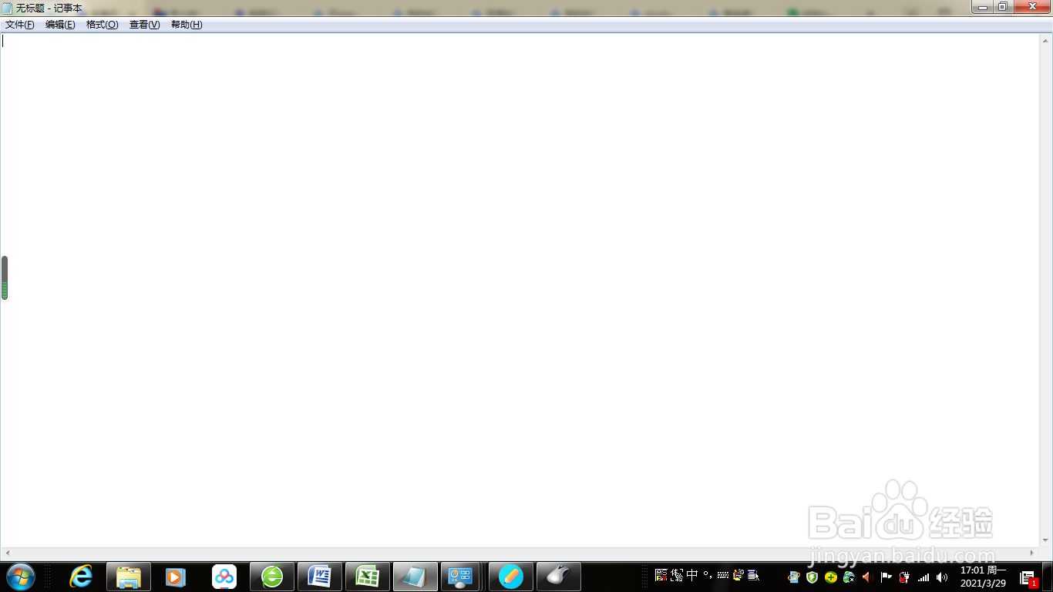Click the MSPY input method icon

pos(661,576)
